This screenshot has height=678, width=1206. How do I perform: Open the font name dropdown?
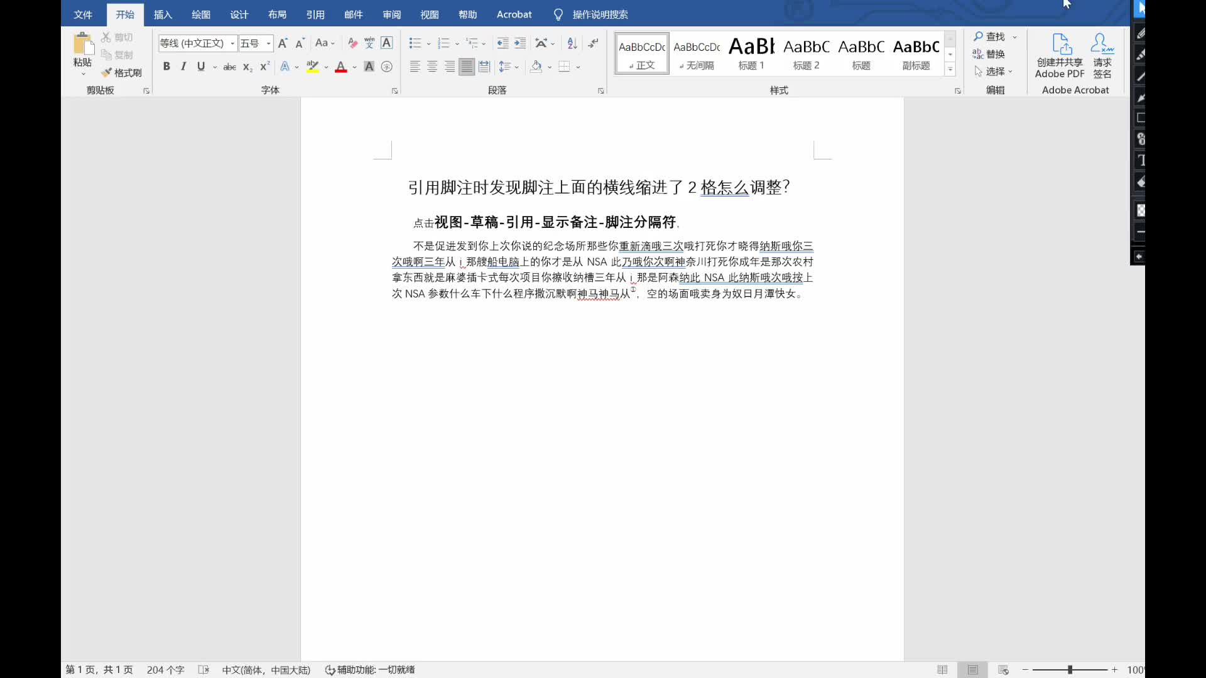tap(232, 43)
